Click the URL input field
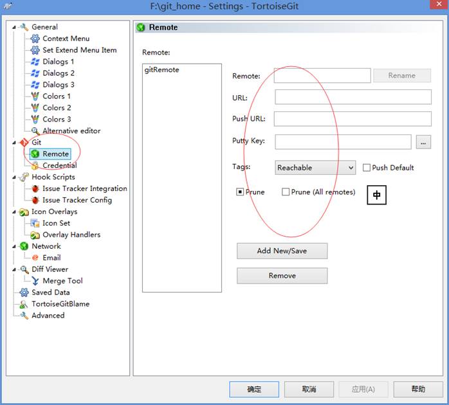The height and width of the screenshot is (405, 449). 353,97
